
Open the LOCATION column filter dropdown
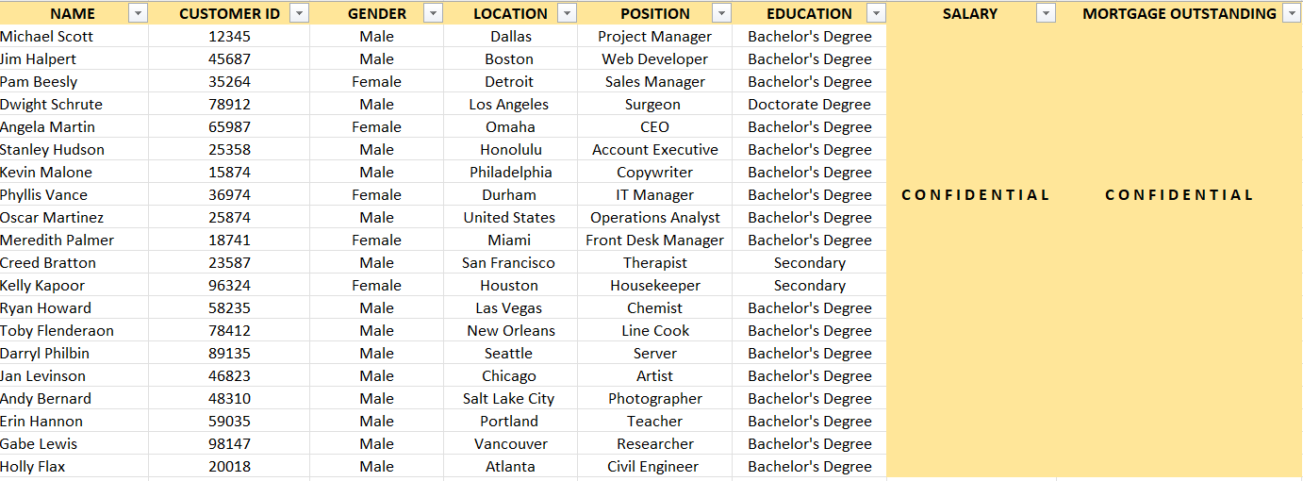(x=567, y=13)
